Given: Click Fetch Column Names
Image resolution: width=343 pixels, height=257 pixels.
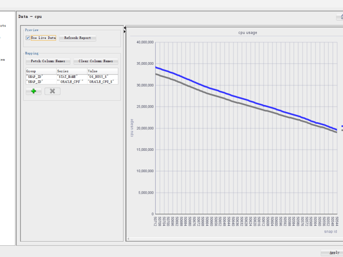Looking at the screenshot, I should click(48, 61).
